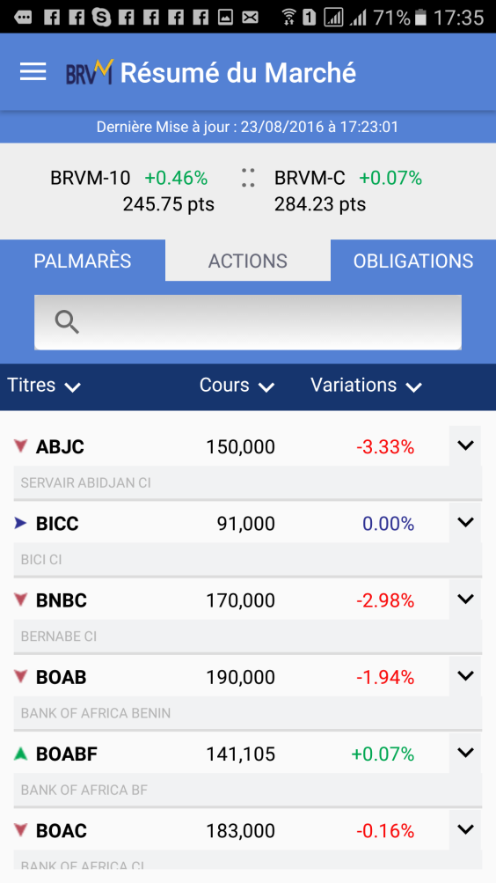This screenshot has width=496, height=883.
Task: Sort list by Variations column
Action: [x=366, y=386]
